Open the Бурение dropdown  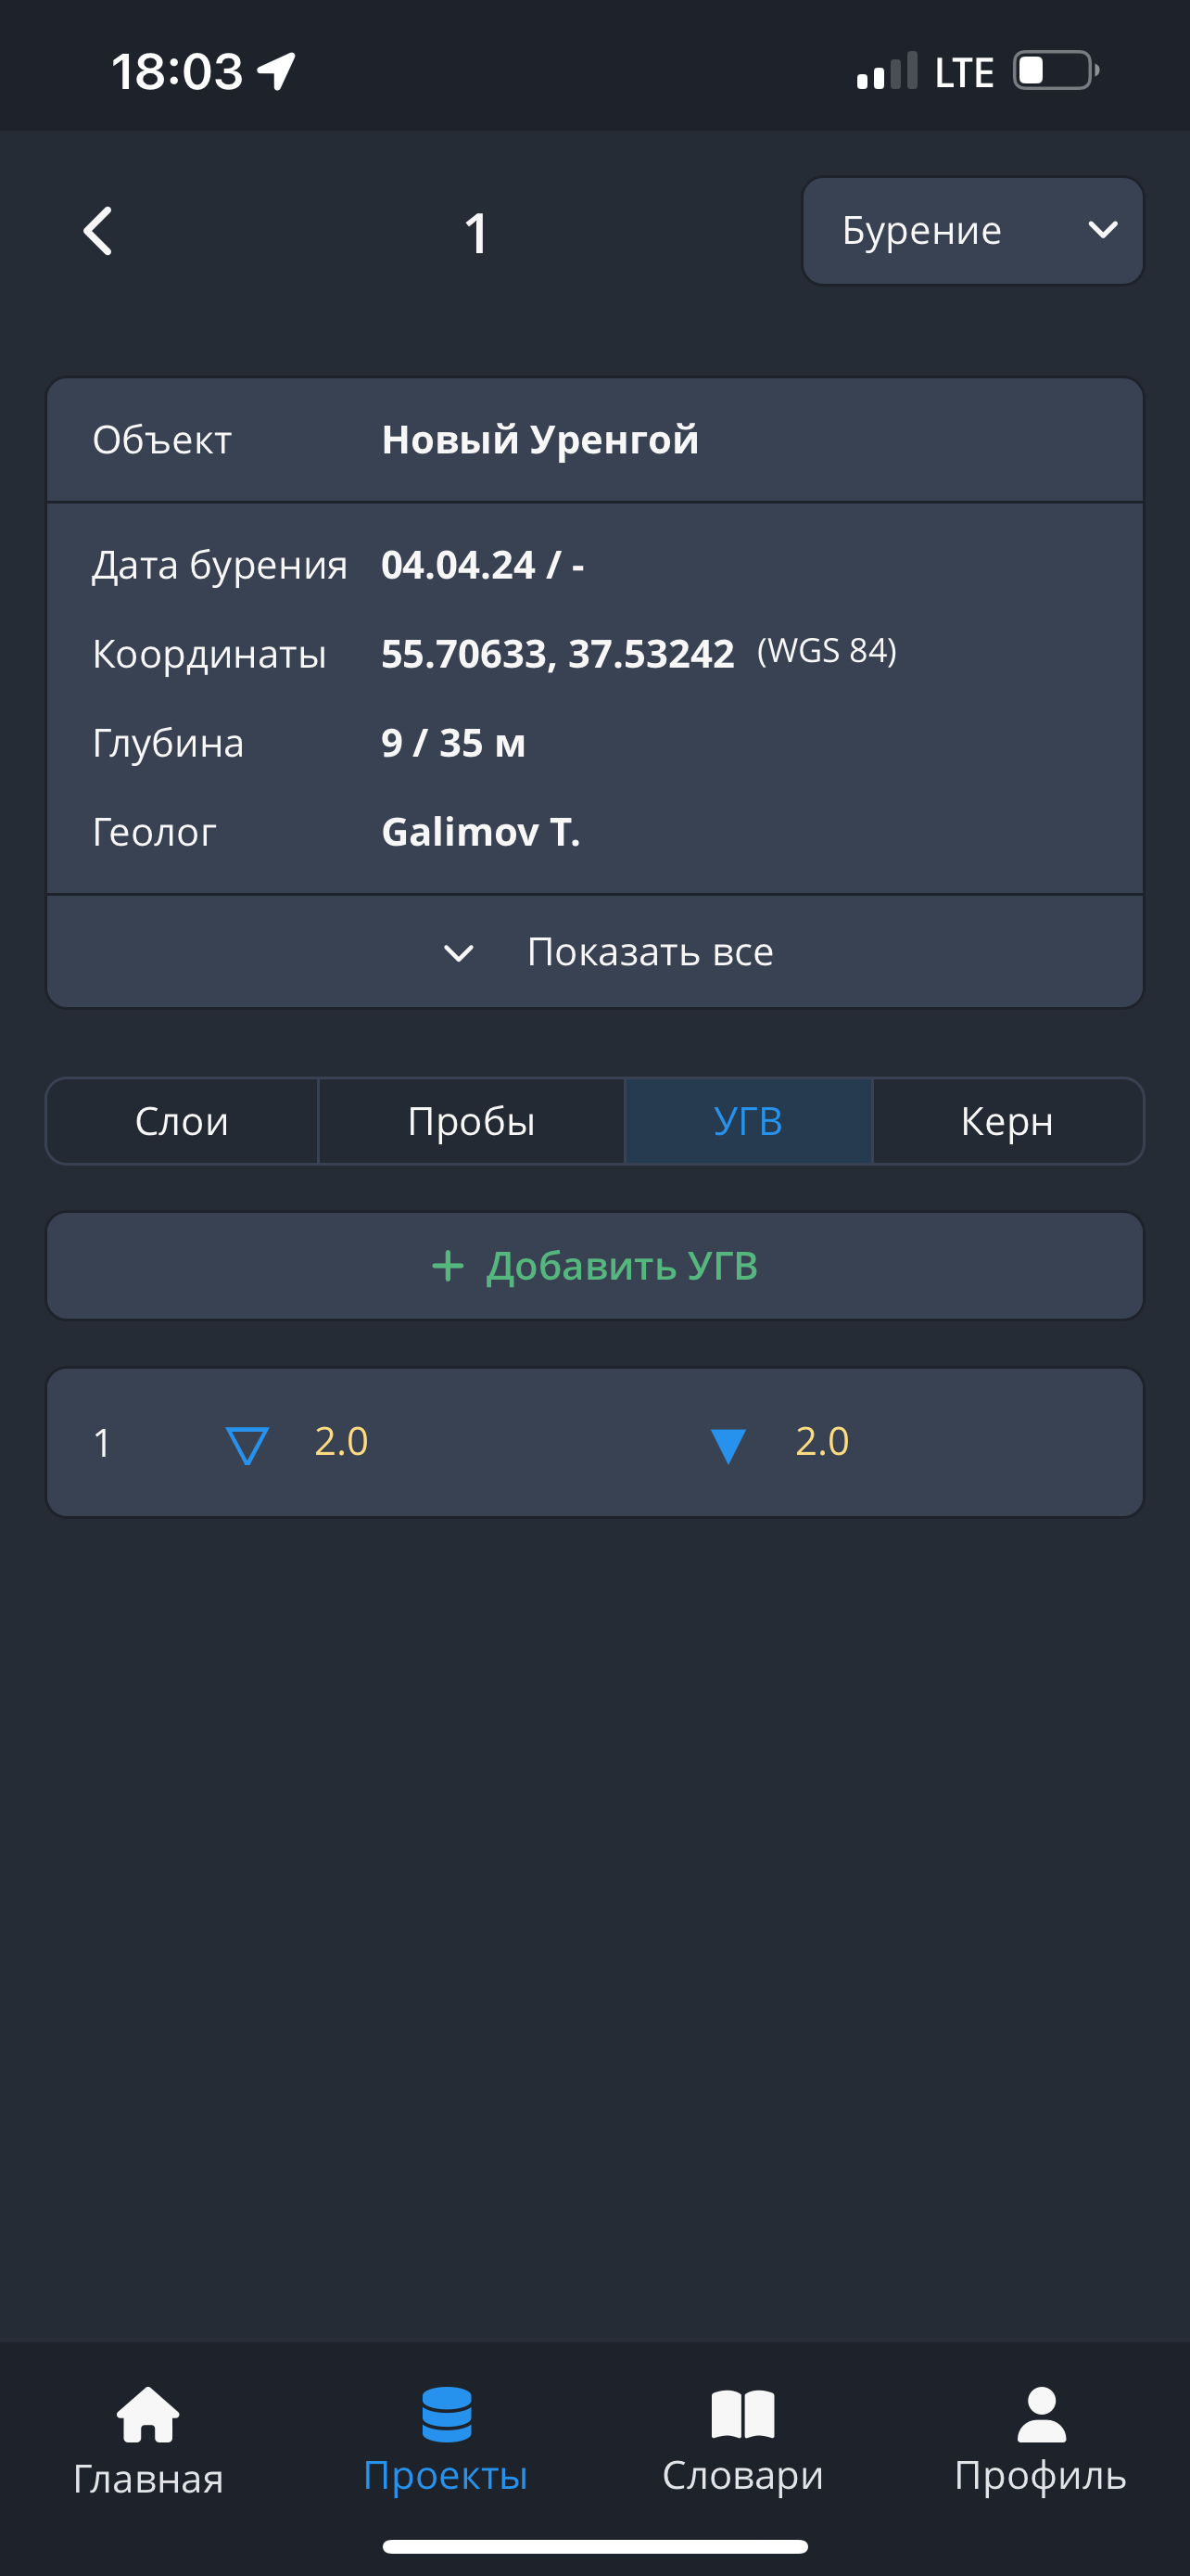coord(972,231)
